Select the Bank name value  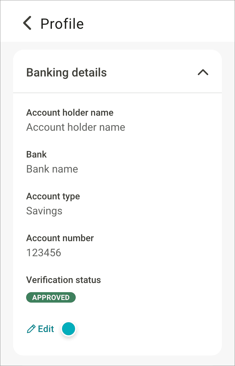pos(52,169)
